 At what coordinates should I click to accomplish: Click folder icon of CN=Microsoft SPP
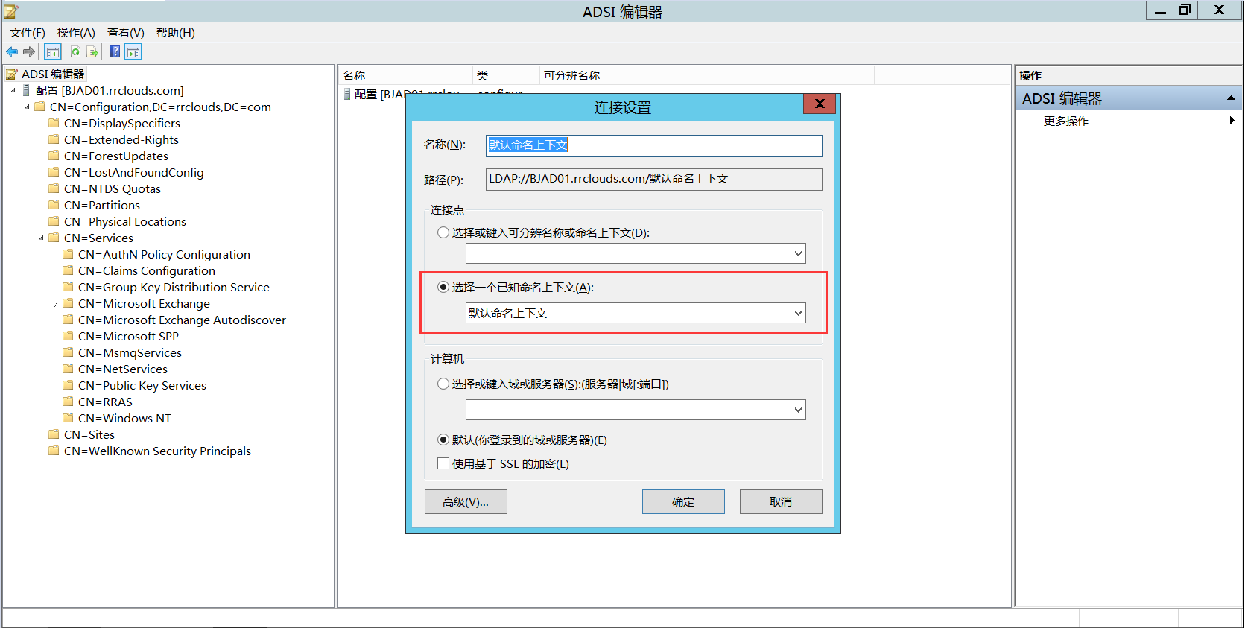(68, 336)
